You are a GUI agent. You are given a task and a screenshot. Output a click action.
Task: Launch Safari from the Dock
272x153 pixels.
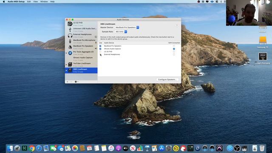pyautogui.click(x=39, y=148)
